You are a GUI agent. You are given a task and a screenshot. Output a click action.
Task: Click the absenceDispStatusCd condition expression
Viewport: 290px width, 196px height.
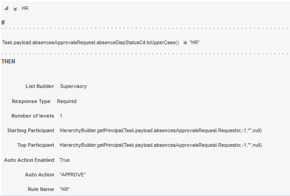tap(91, 42)
